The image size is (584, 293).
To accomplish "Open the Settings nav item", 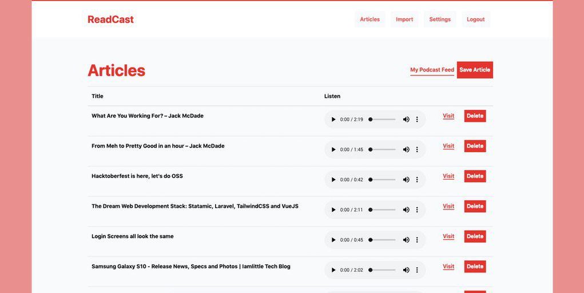I will [x=440, y=19].
